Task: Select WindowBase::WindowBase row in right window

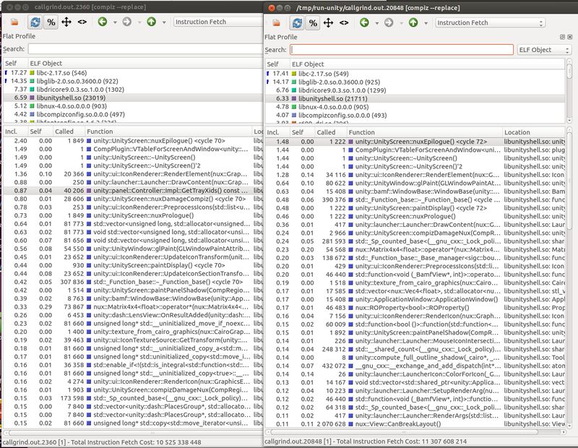Action: click(415, 191)
